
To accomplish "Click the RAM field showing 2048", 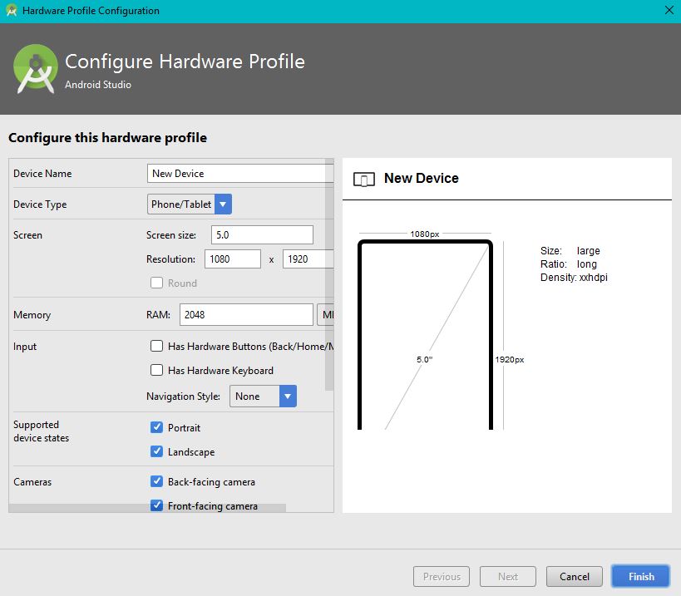I will click(x=246, y=315).
